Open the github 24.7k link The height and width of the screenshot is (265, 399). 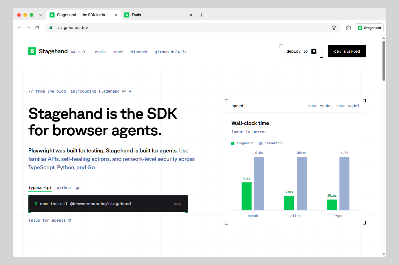(x=171, y=52)
